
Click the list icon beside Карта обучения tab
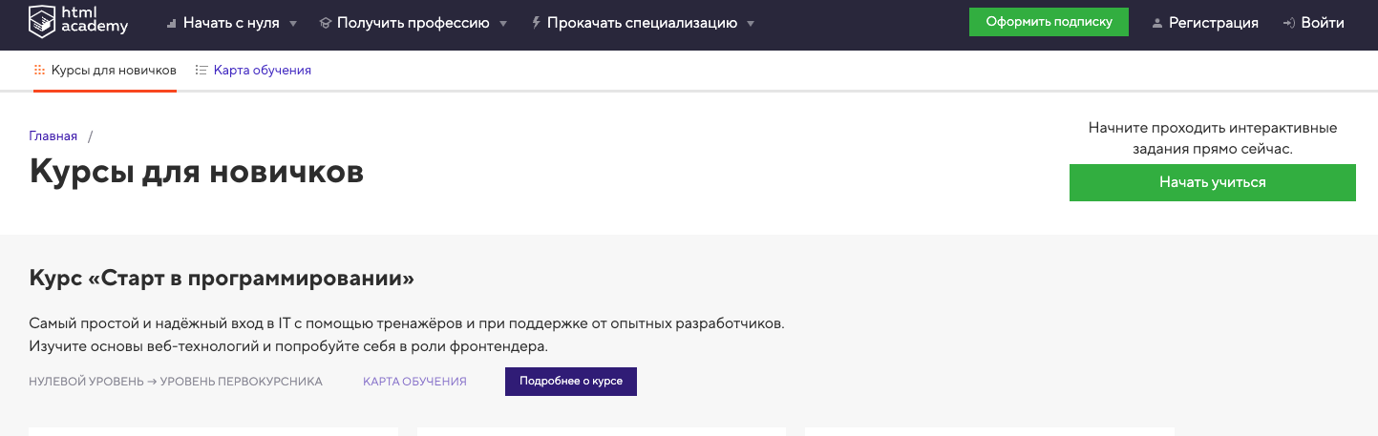pyautogui.click(x=201, y=70)
